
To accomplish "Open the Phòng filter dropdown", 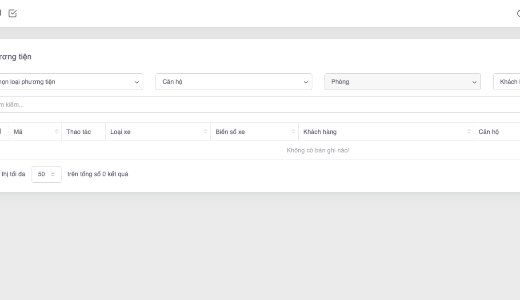I will (x=403, y=82).
